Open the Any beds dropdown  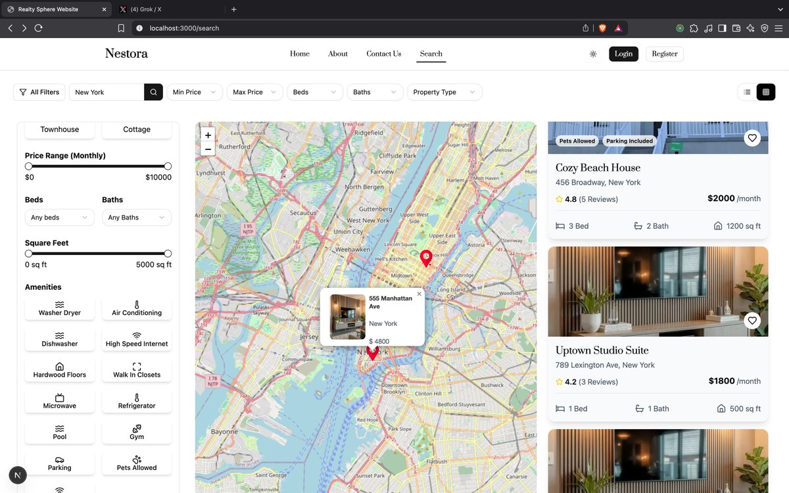60,218
